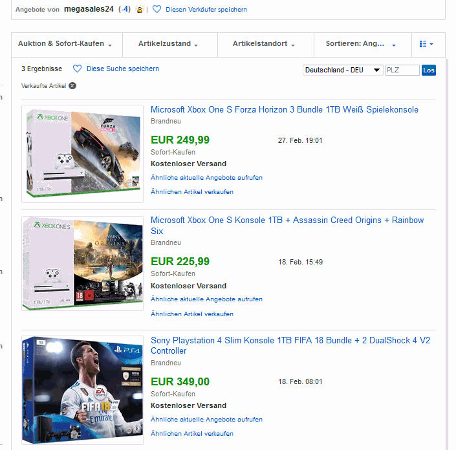The width and height of the screenshot is (456, 450).
Task: Click Ähnlichen Artikel verkaufen under Assassin Creed bundle
Action: (192, 314)
